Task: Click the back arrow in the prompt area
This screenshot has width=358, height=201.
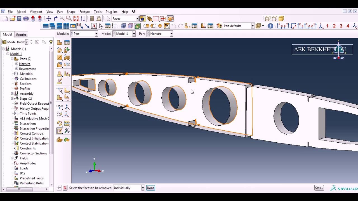Action: tap(59, 188)
